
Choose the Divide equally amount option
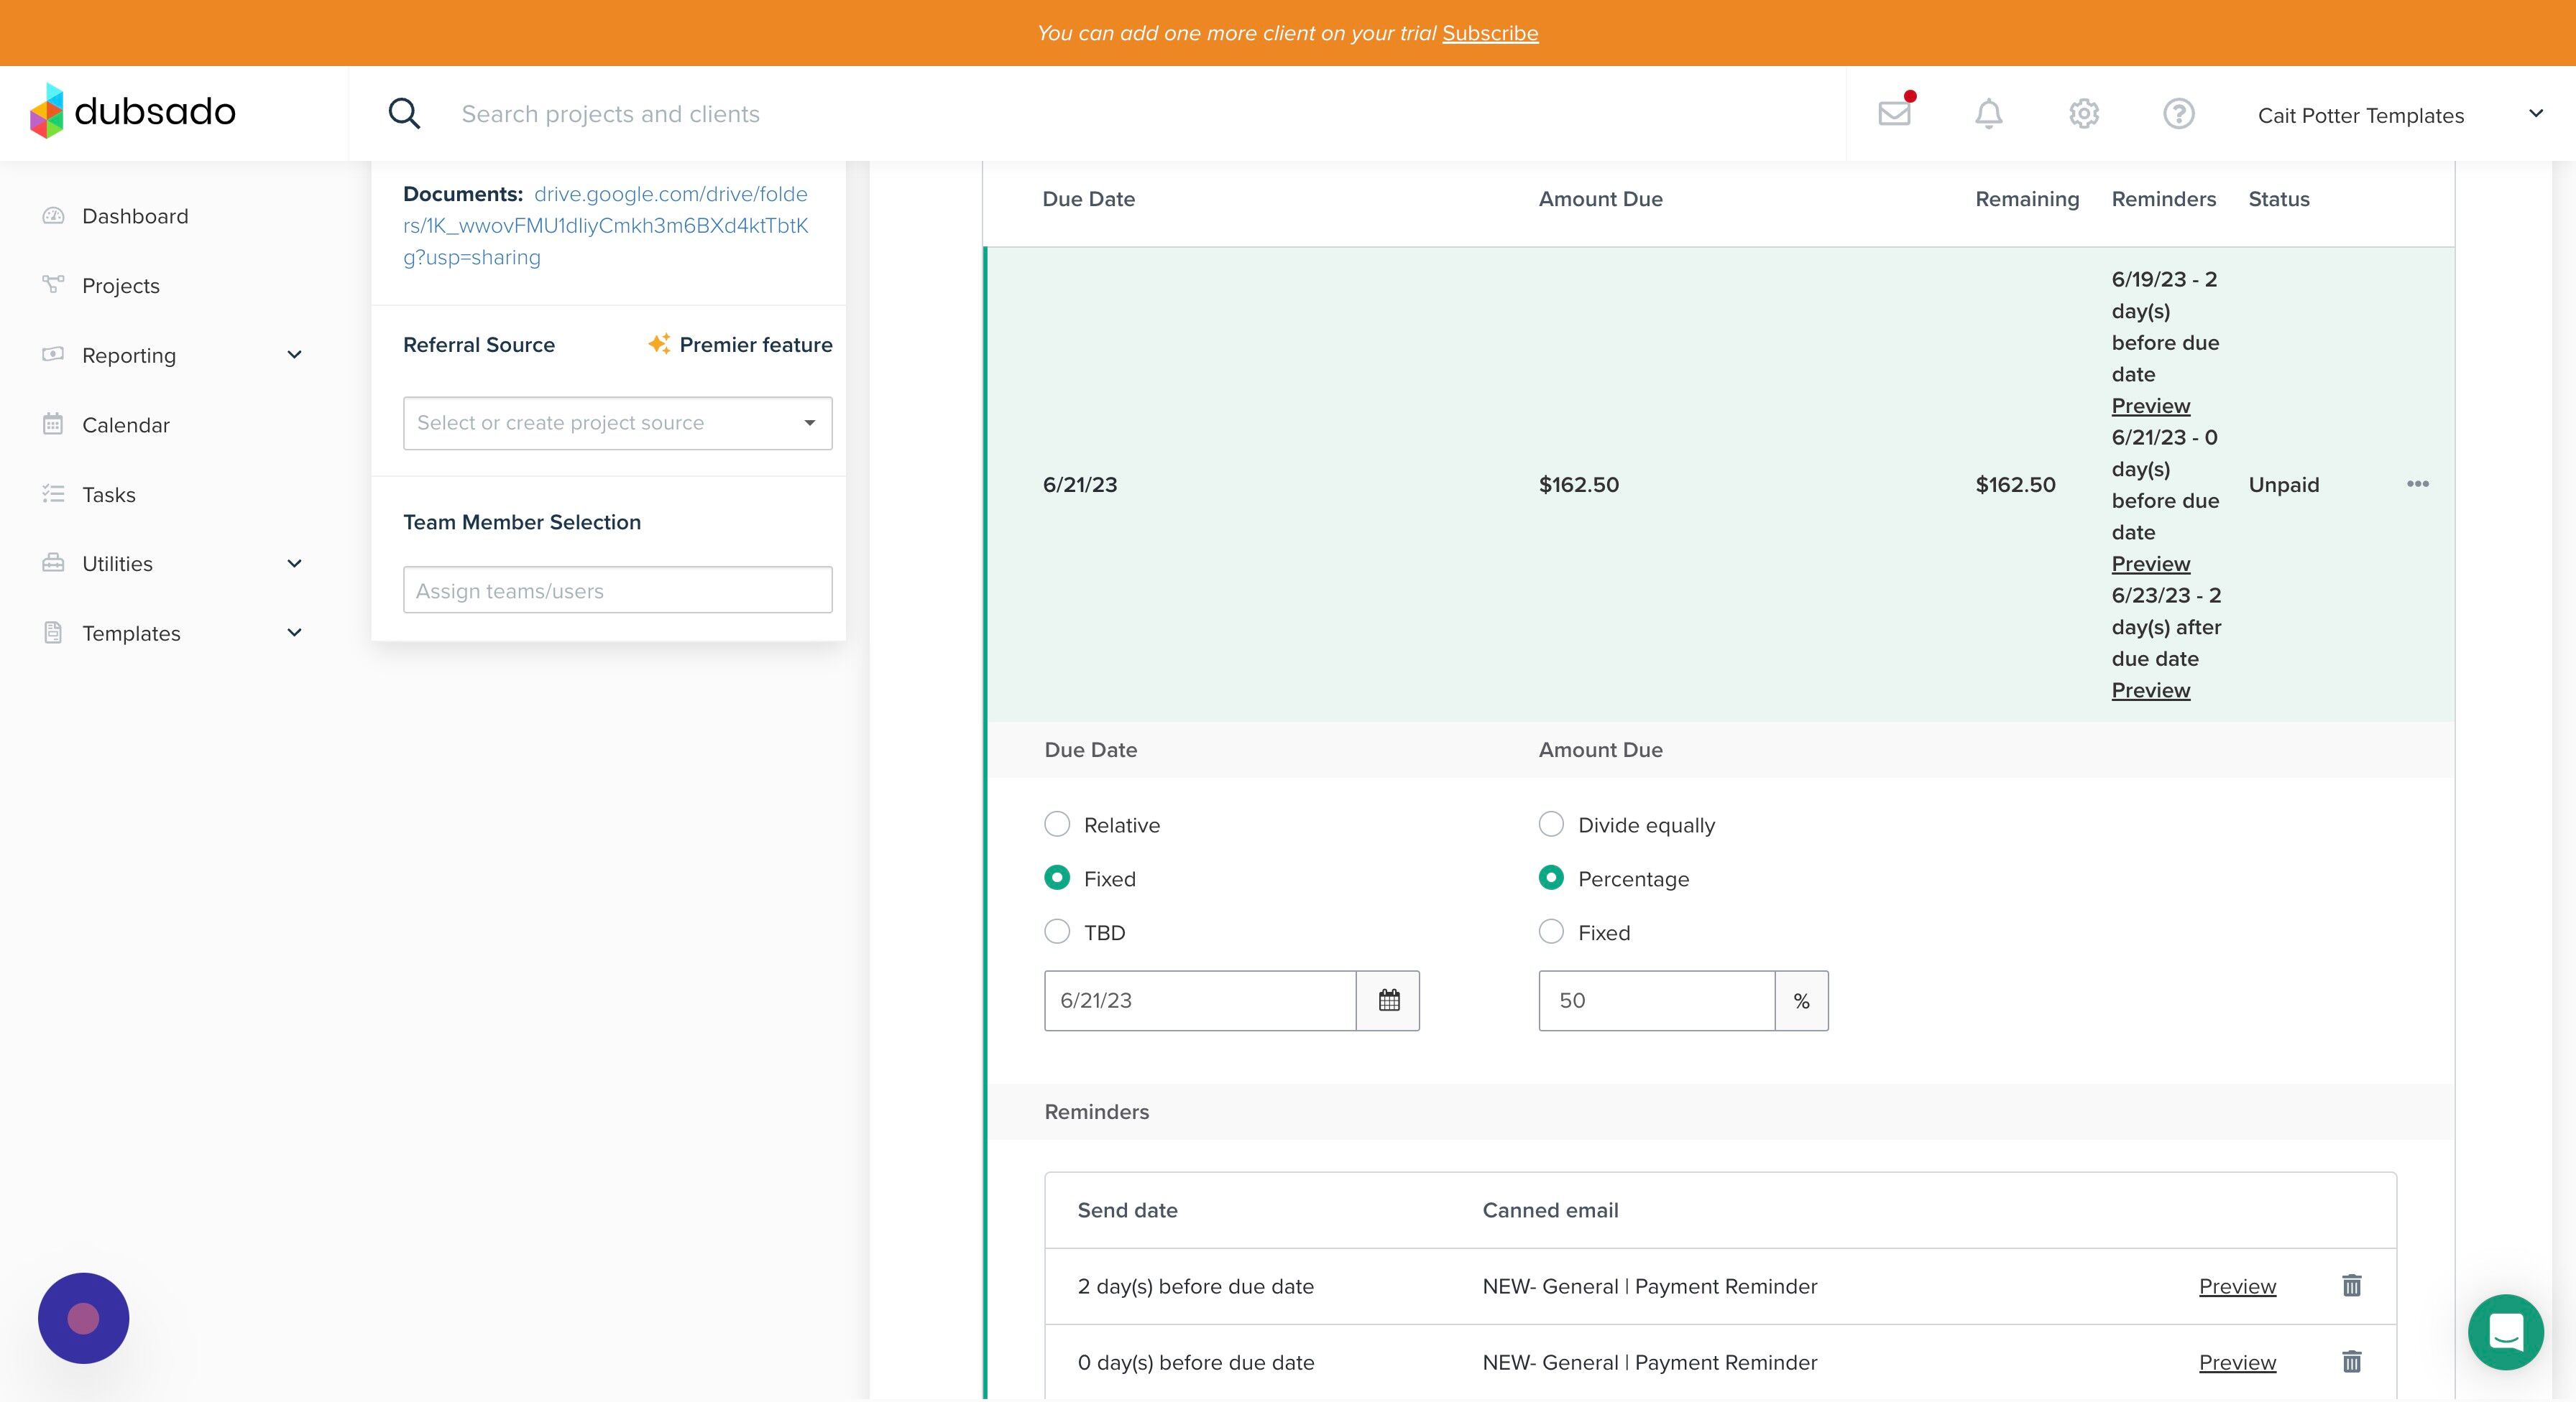click(x=1551, y=825)
